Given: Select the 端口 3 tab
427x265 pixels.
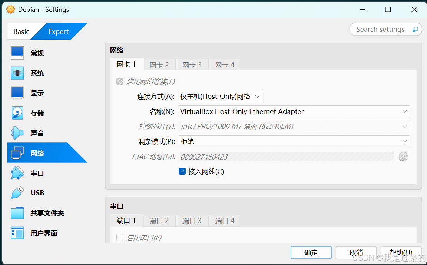Looking at the screenshot, I should coord(192,221).
